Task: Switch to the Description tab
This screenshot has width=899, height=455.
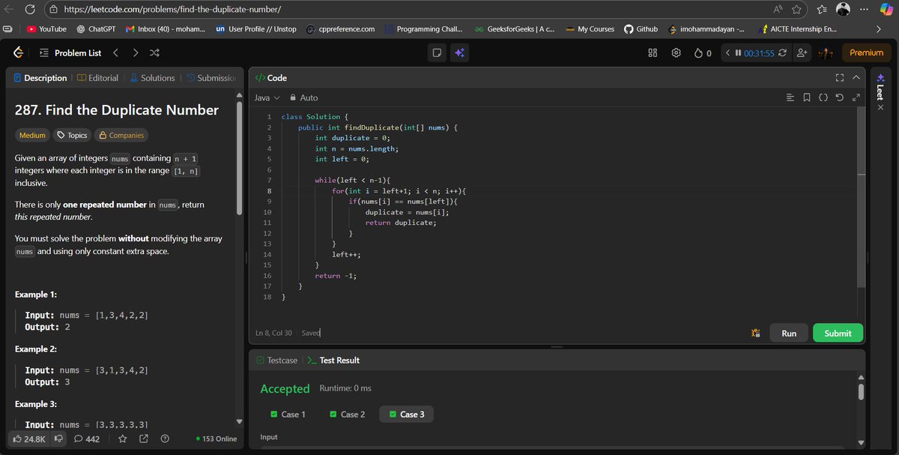Action: 40,78
